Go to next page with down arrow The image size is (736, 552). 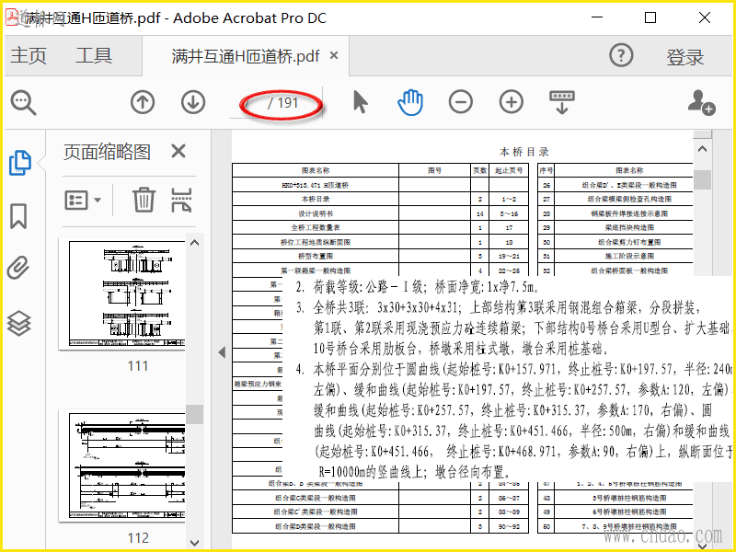tap(193, 102)
